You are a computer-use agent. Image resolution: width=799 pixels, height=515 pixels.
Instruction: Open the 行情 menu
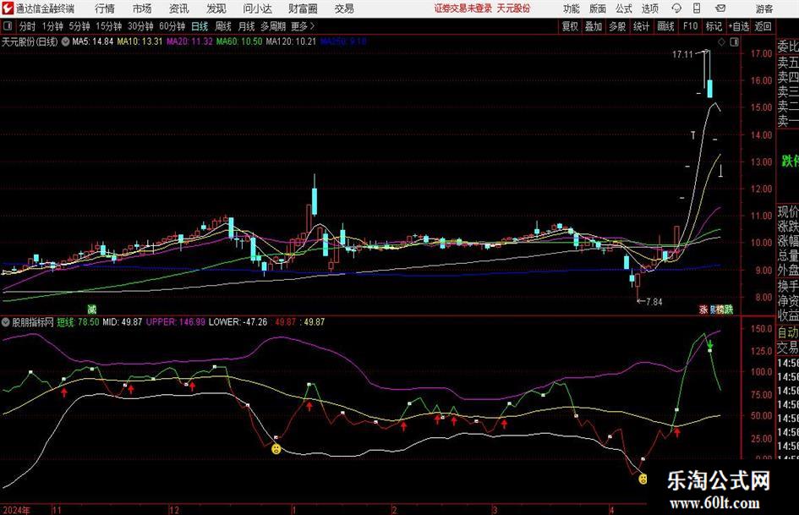coord(105,8)
